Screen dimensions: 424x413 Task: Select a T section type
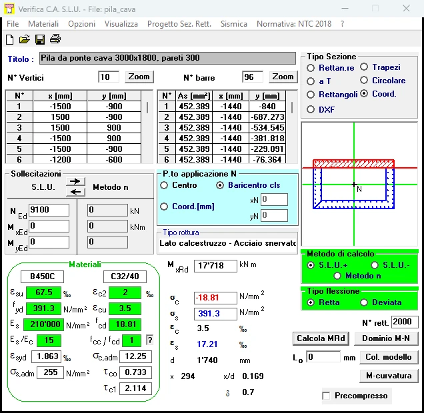coord(311,81)
